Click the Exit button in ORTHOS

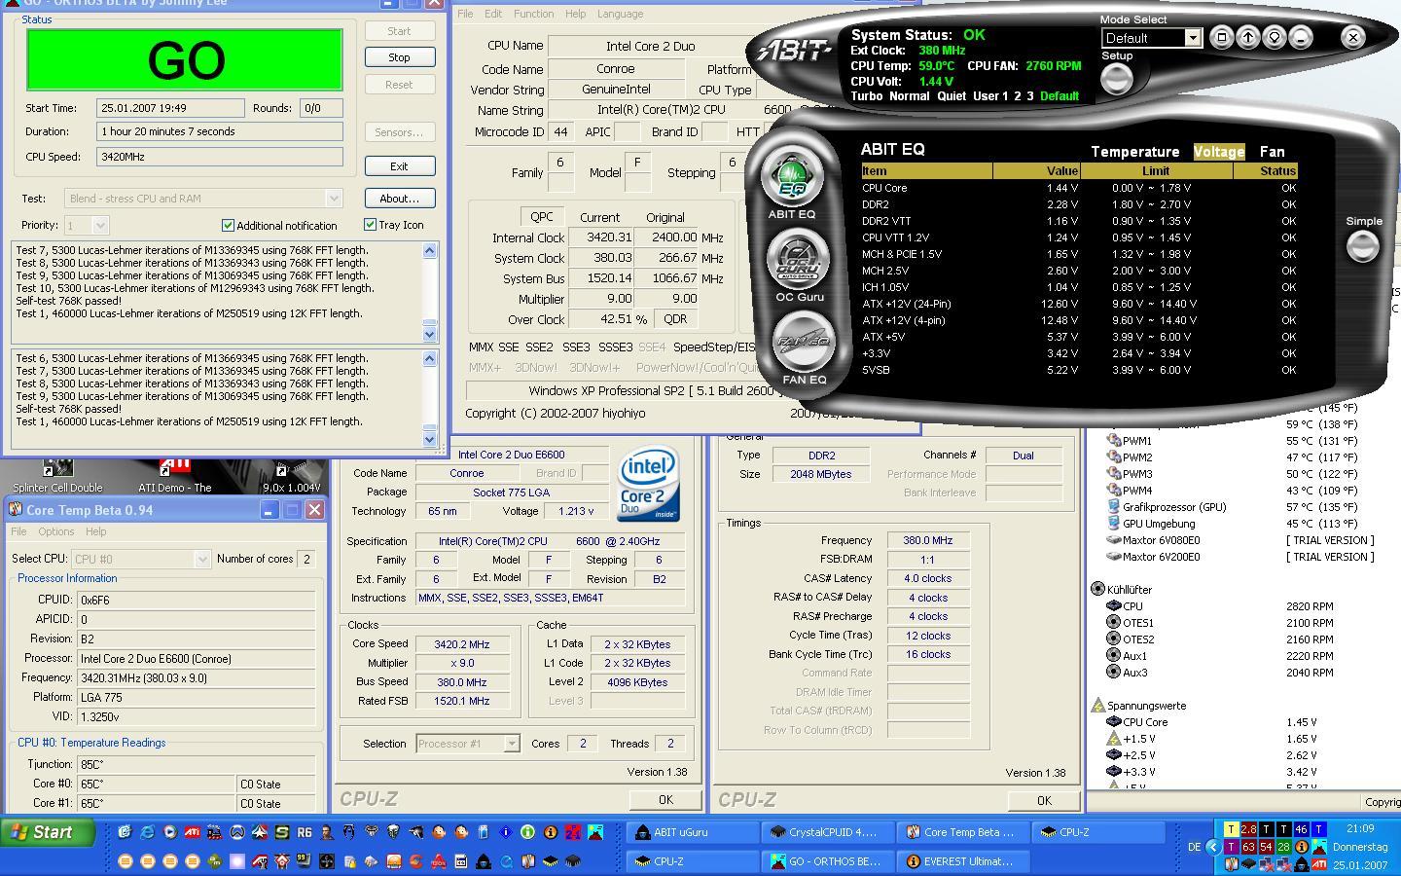click(399, 166)
